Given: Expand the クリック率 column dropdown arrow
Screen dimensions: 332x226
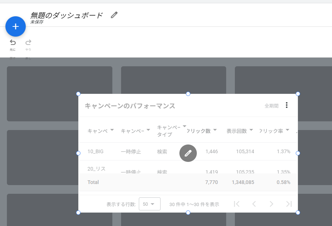Looking at the screenshot, I should pos(287,130).
